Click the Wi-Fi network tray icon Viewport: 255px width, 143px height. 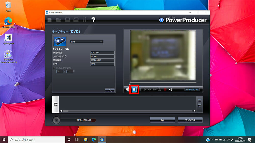tap(224, 140)
